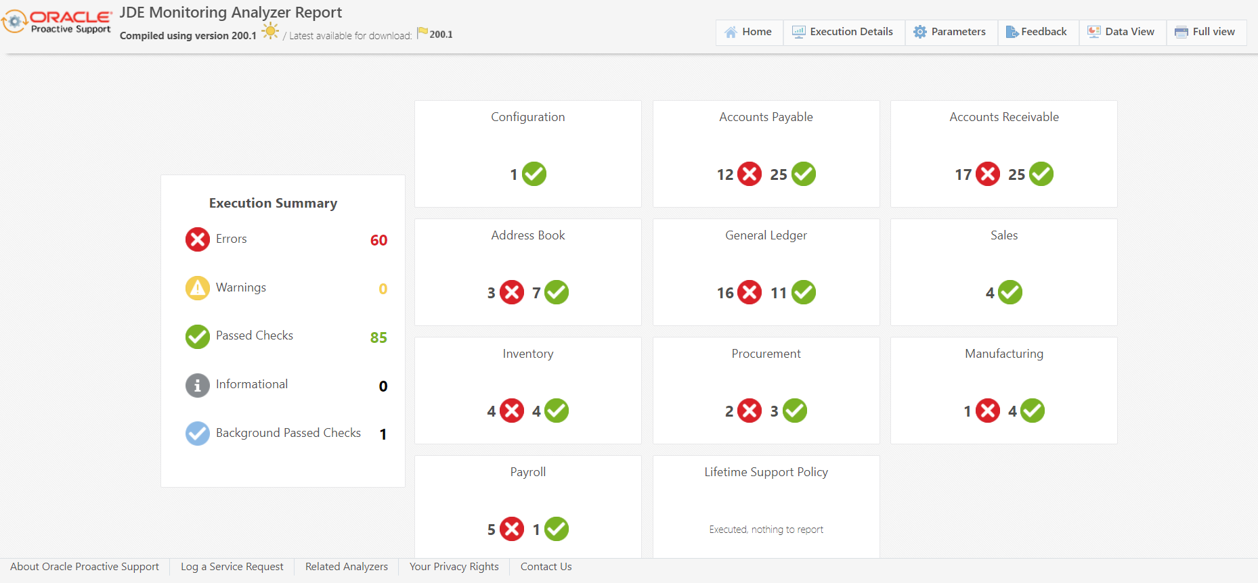This screenshot has height=583, width=1258.
Task: Click the latest version 200.1 download link
Action: click(441, 34)
